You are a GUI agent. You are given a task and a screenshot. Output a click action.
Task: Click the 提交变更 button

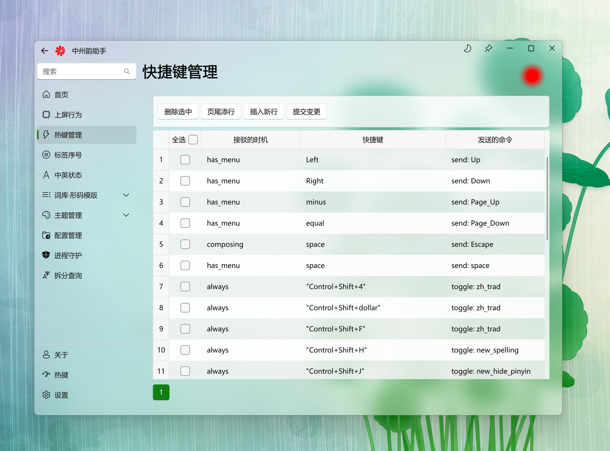coord(306,112)
